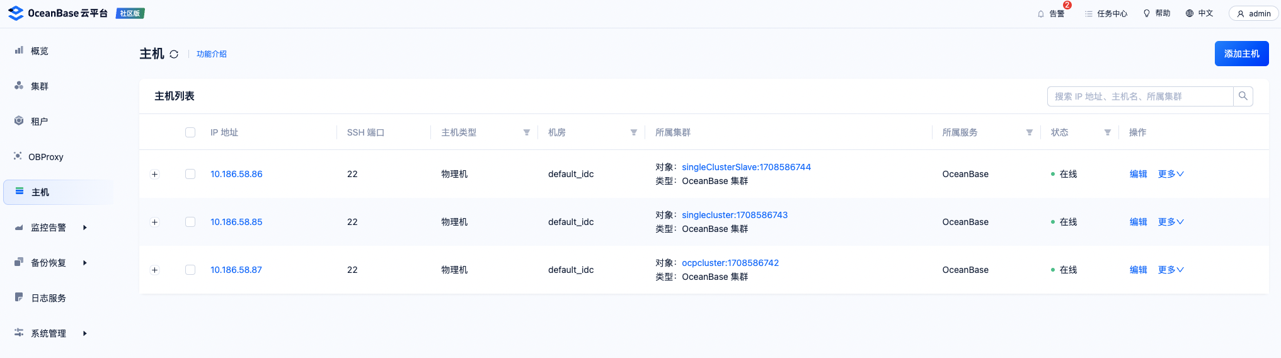This screenshot has height=358, width=1281.
Task: Go to 日志服务 in sidebar
Action: click(49, 298)
